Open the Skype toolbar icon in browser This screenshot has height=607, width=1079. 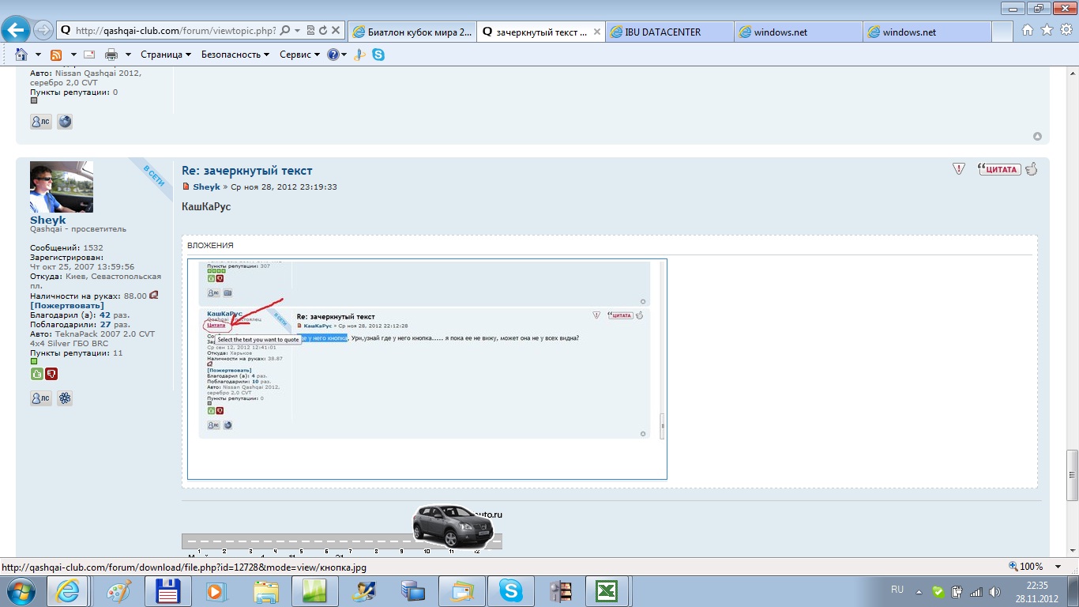(x=378, y=55)
